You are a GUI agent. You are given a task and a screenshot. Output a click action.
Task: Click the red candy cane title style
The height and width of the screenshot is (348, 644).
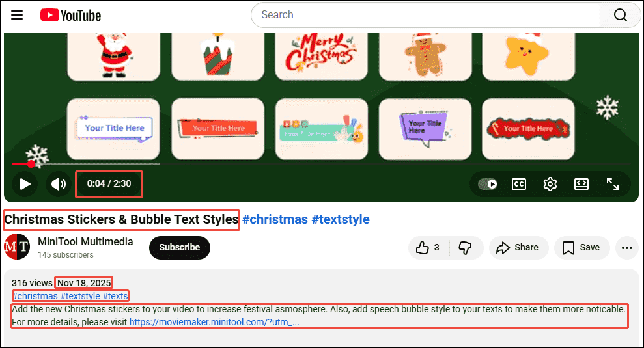point(528,129)
